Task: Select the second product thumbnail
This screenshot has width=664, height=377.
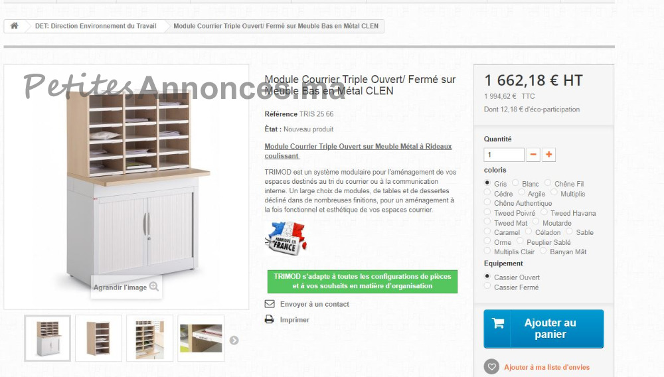Action: point(99,338)
